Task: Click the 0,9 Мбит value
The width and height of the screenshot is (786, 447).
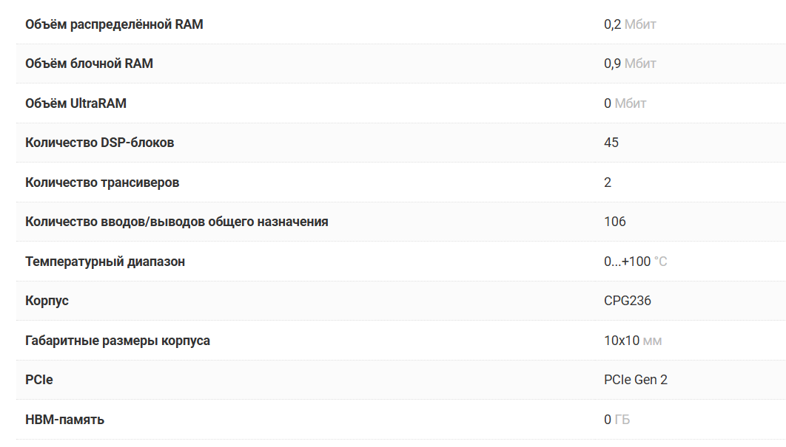Action: [630, 64]
